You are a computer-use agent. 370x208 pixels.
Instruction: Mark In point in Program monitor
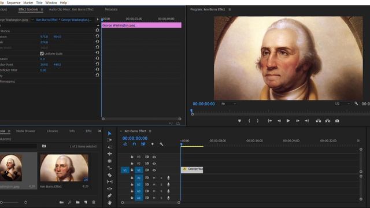(249, 121)
